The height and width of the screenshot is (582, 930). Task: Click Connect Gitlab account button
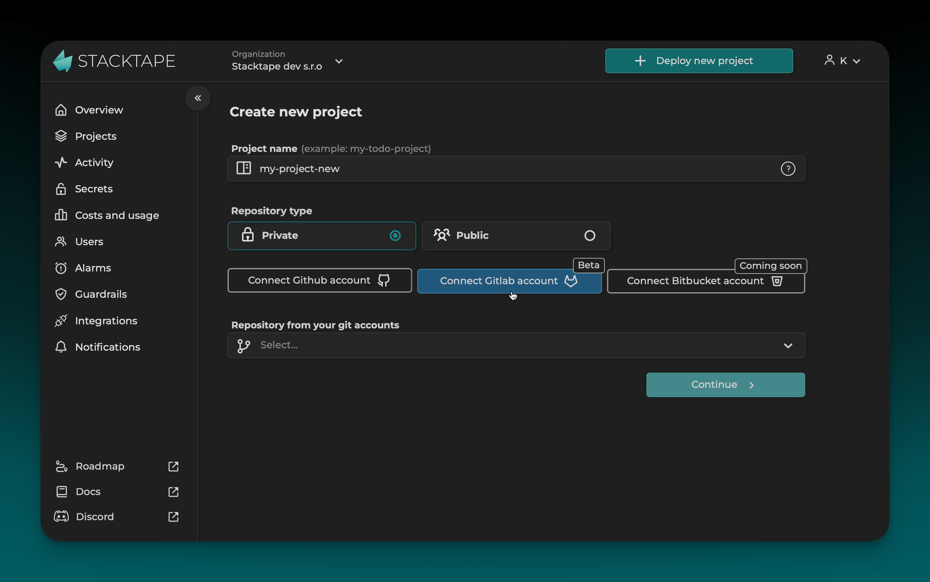tap(509, 281)
